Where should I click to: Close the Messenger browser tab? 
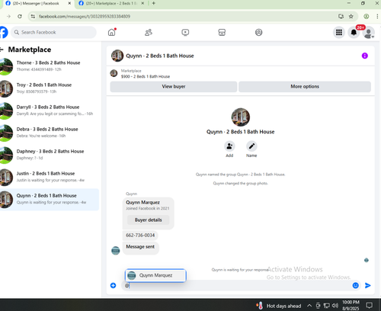pyautogui.click(x=69, y=3)
